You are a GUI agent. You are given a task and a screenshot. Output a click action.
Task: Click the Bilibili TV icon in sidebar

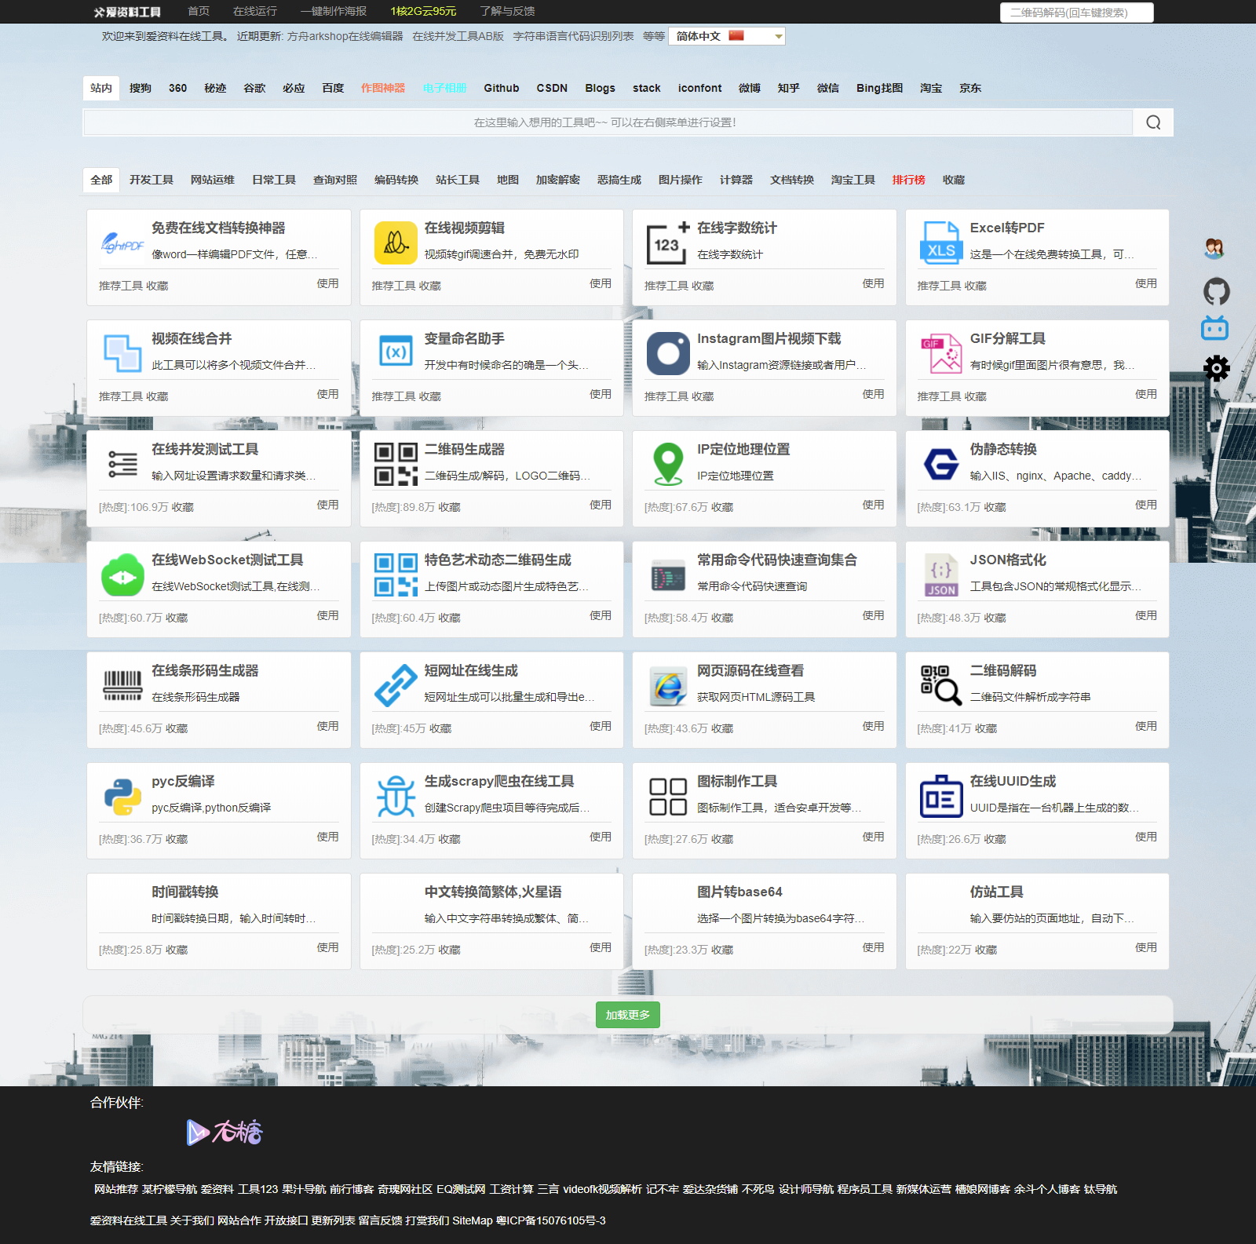[x=1214, y=328]
